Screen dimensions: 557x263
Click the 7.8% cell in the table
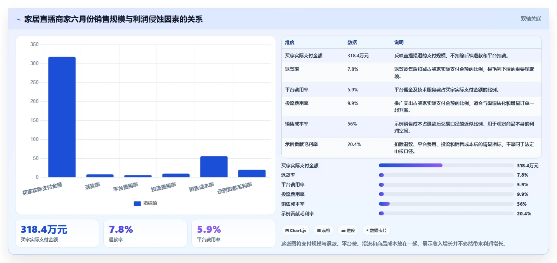pyautogui.click(x=352, y=69)
